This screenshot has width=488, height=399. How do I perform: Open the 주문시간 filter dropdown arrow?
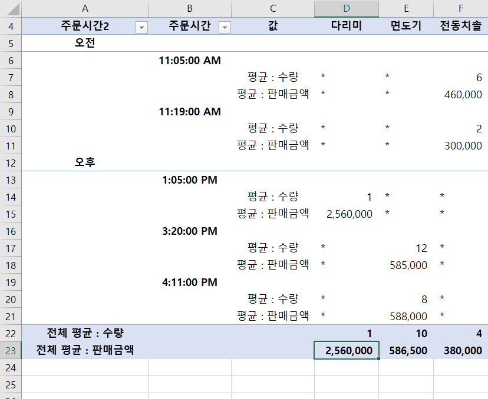(225, 26)
